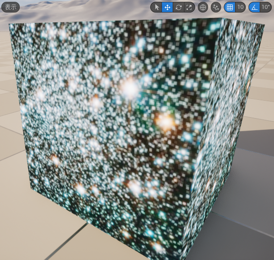Viewport: 274px width, 260px height.
Task: Toggle world/local coordinate system globe icon
Action: tap(203, 7)
